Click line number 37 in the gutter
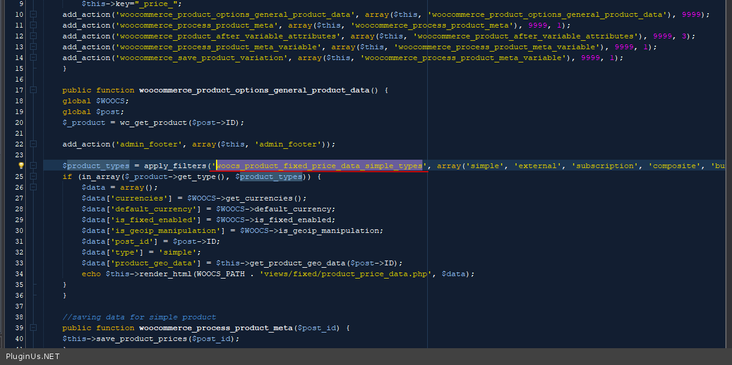Image resolution: width=732 pixels, height=365 pixels. click(x=19, y=306)
